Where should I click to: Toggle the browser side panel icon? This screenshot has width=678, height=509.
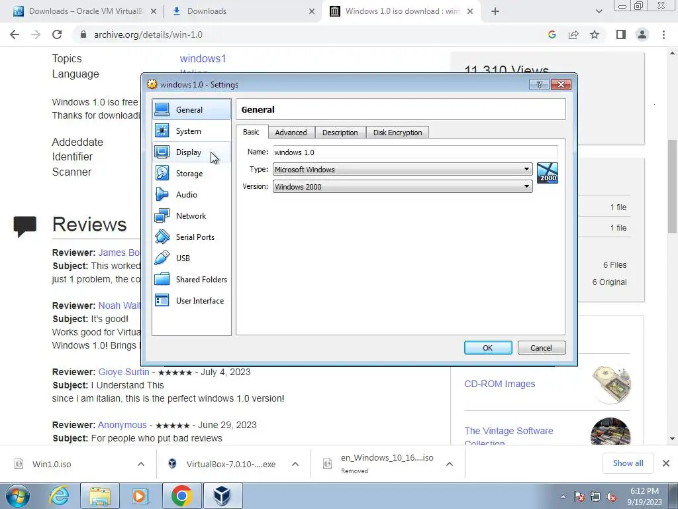(621, 34)
